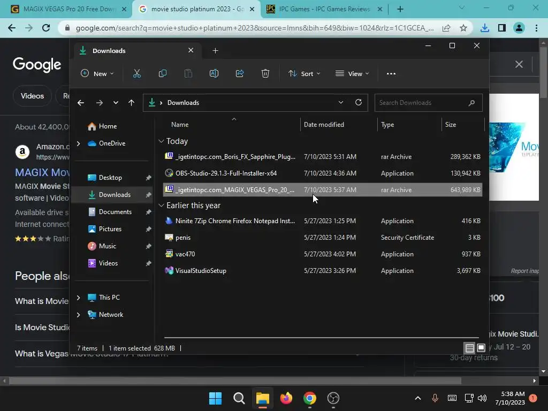Open the View dropdown menu
The height and width of the screenshot is (411, 548).
[352, 74]
